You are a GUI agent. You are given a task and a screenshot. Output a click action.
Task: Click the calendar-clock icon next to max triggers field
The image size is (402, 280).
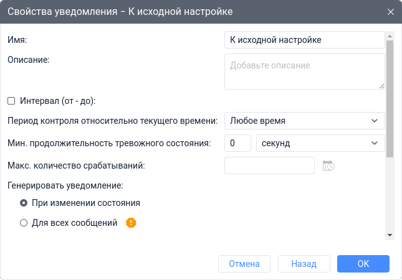[328, 166]
